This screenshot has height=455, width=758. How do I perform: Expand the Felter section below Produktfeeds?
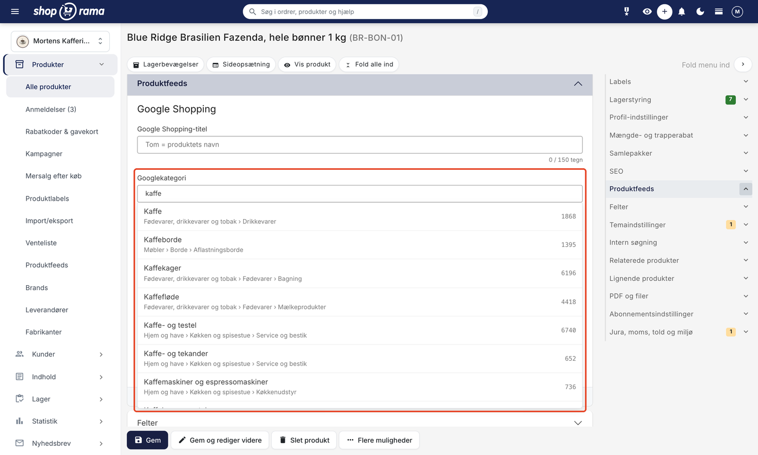pos(360,423)
